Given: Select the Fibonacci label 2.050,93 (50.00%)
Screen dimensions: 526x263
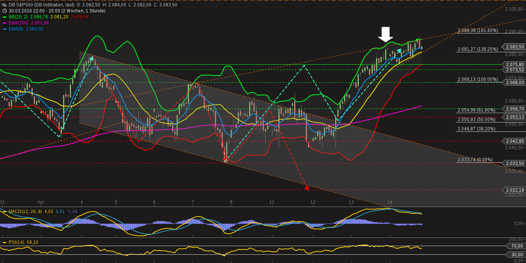Looking at the screenshot, I should (476, 119).
